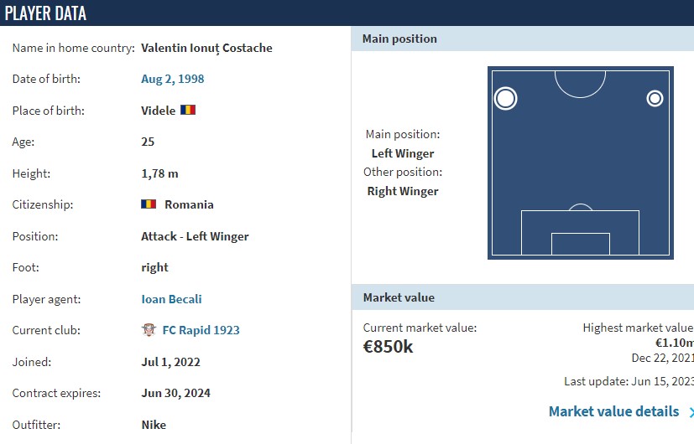
Task: Open the Aug 2, 1998 birth date link
Action: click(173, 79)
